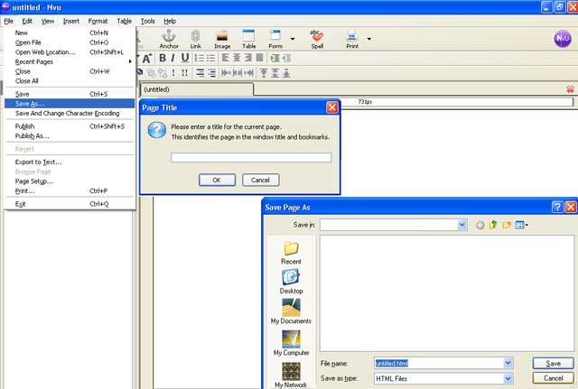The width and height of the screenshot is (578, 389).
Task: Select Page Setup… menu item
Action: click(x=70, y=181)
